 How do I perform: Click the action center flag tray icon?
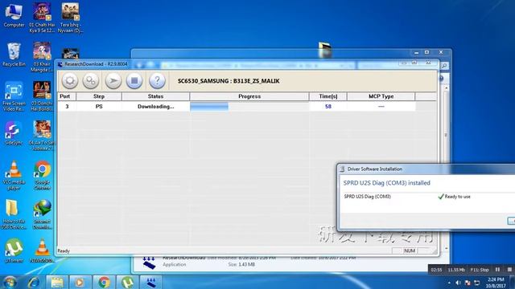pyautogui.click(x=468, y=283)
